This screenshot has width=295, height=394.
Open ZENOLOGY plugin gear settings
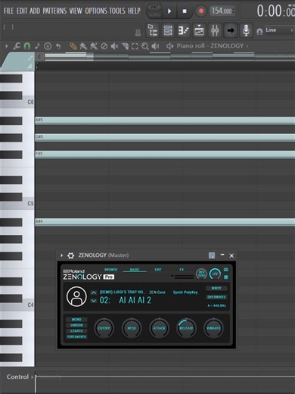tap(71, 255)
